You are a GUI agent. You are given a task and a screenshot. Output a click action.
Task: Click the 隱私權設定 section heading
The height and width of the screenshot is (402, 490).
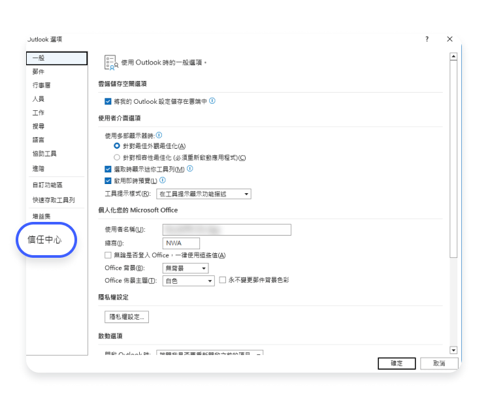coord(114,297)
